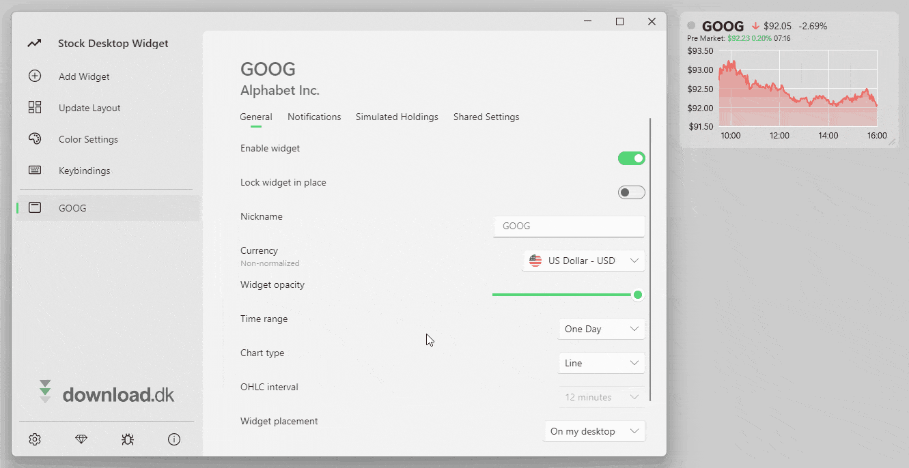
Task: Switch to the Simulated Holdings tab
Action: pos(397,117)
